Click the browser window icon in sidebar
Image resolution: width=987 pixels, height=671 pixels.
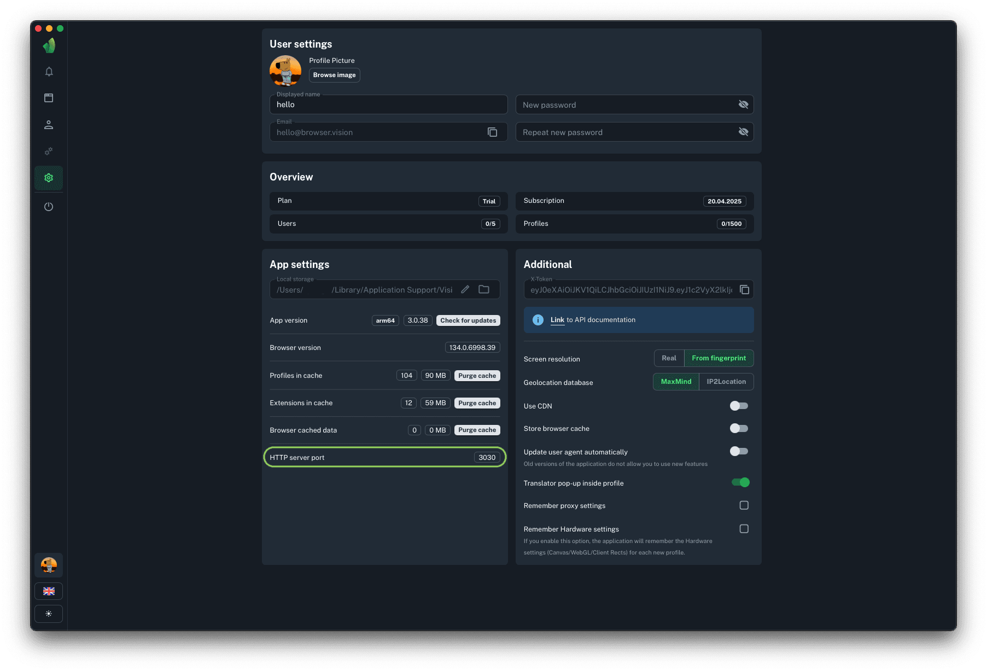(x=49, y=98)
